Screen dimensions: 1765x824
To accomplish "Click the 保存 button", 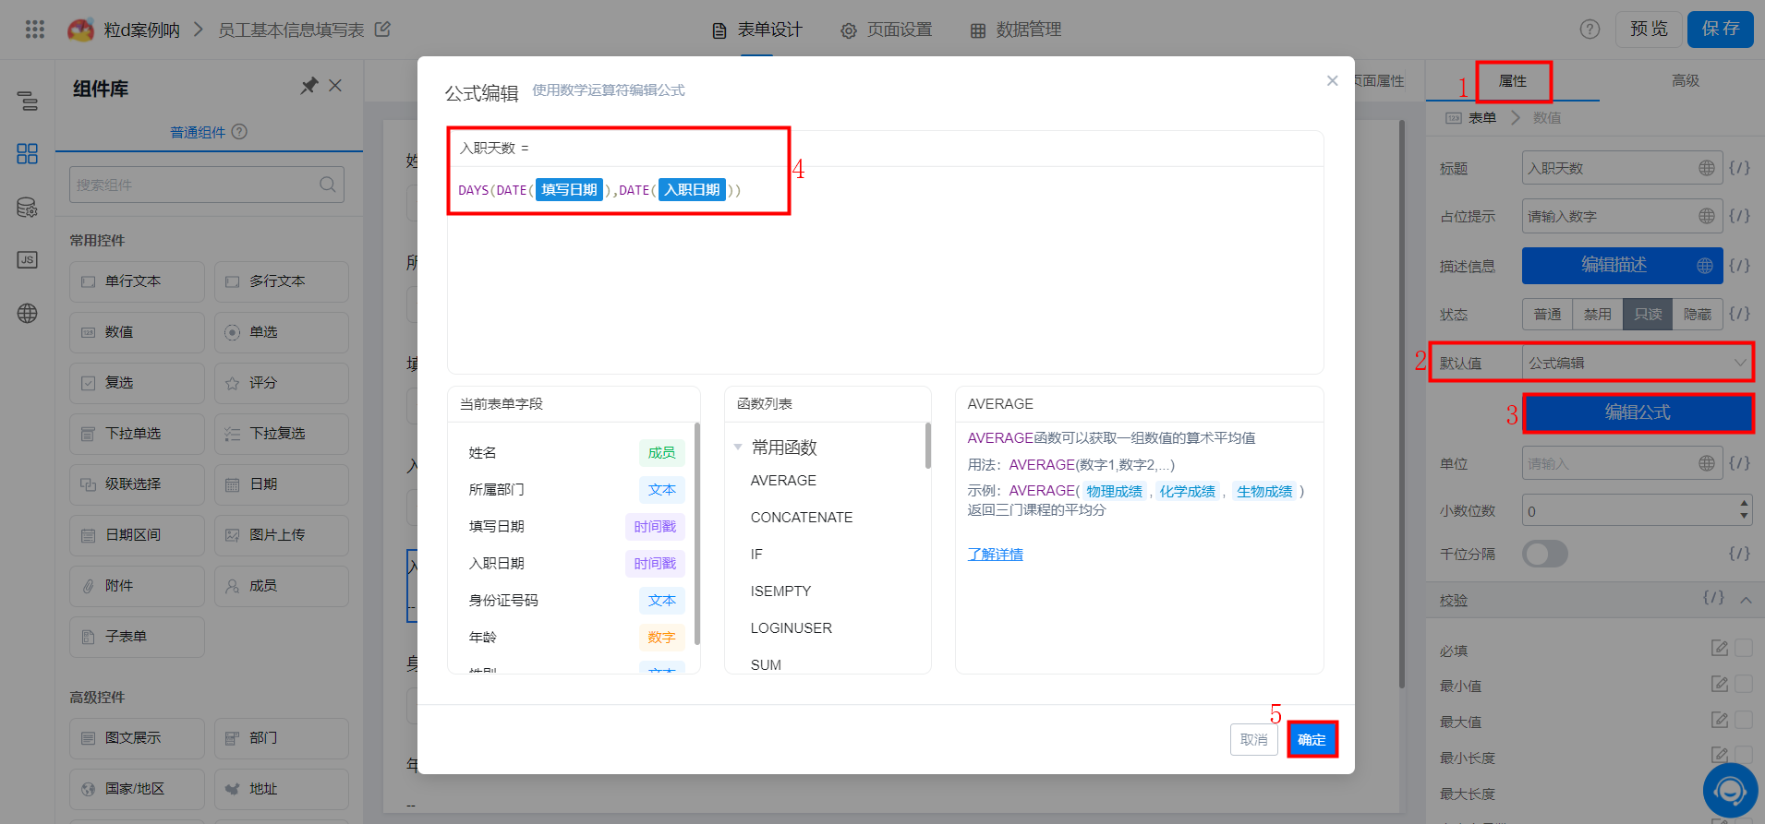I will coord(1721,30).
